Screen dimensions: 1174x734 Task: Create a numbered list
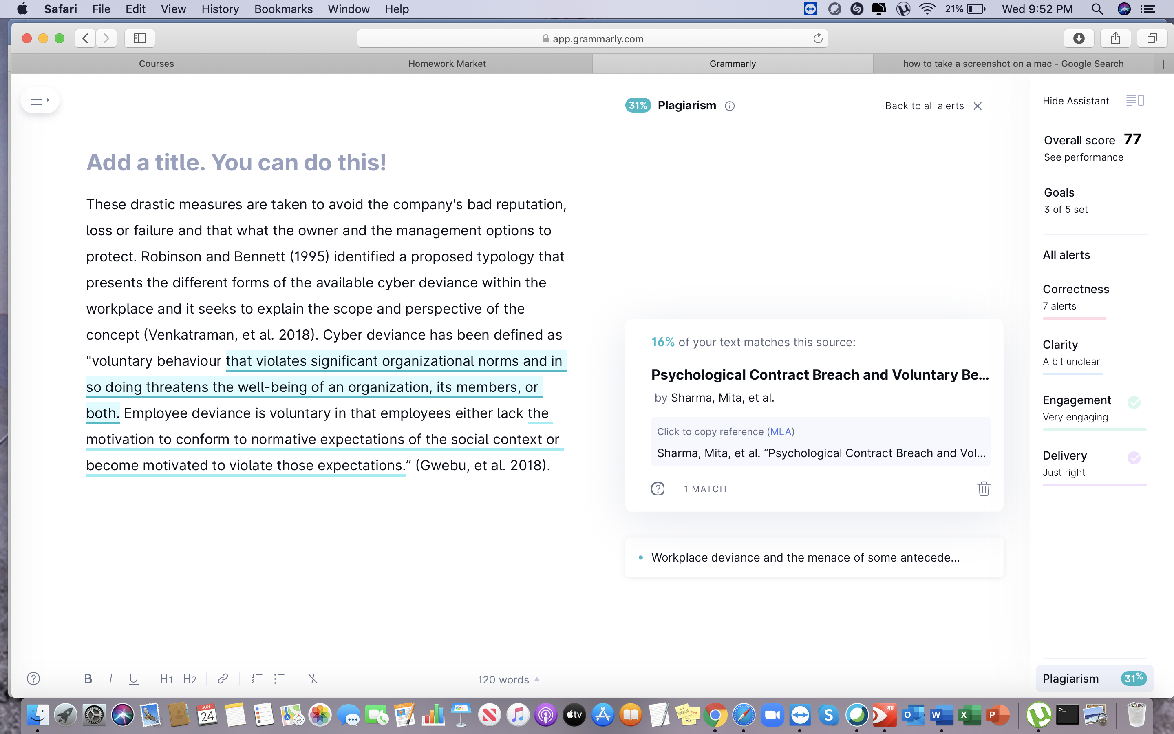257,679
